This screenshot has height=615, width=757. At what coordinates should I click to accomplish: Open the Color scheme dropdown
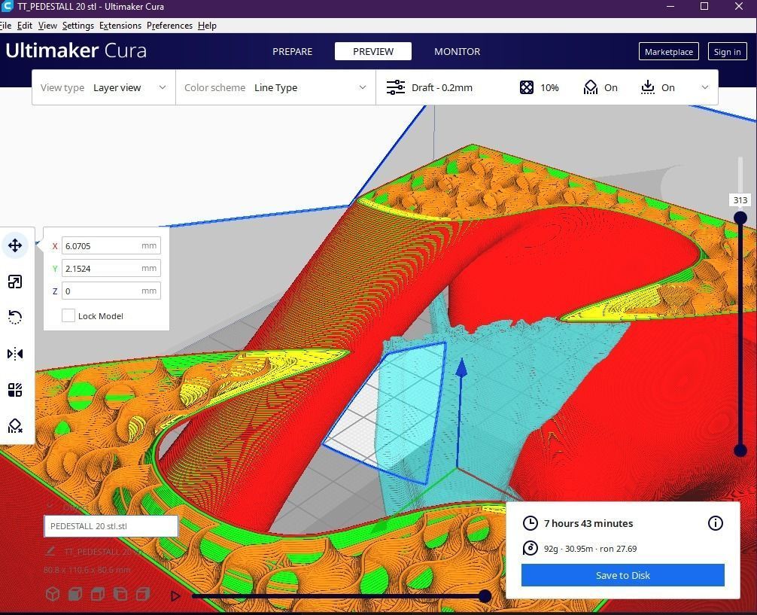[275, 87]
